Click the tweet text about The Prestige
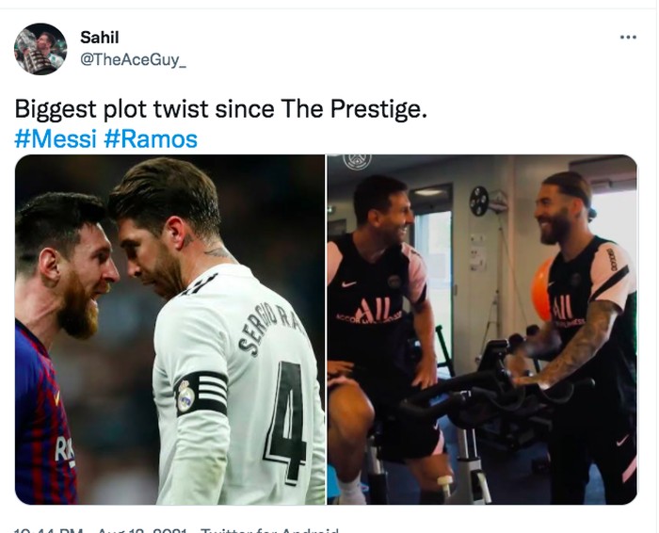659x533 pixels. (221, 110)
